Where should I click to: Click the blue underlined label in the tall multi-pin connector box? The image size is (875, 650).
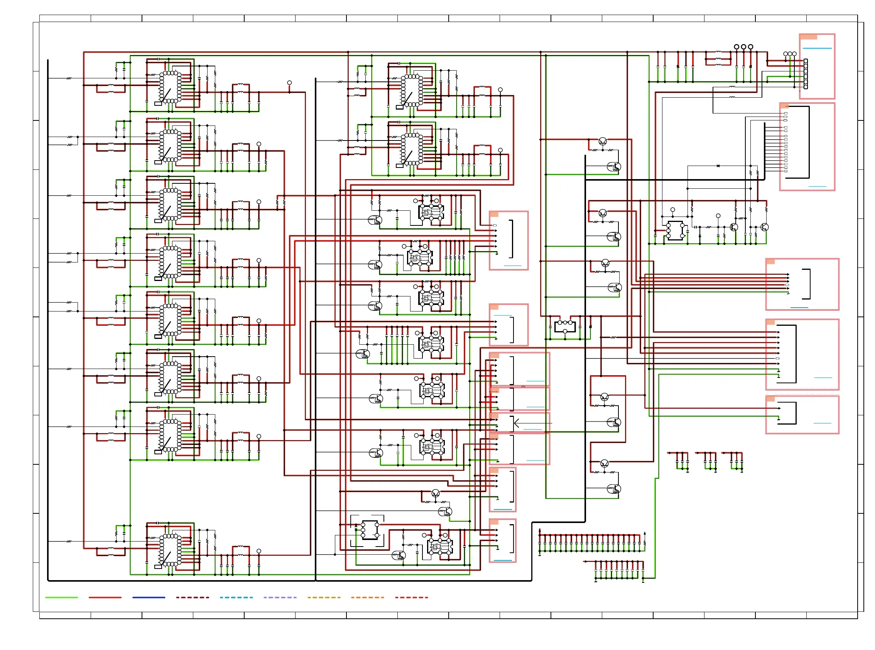(x=817, y=186)
